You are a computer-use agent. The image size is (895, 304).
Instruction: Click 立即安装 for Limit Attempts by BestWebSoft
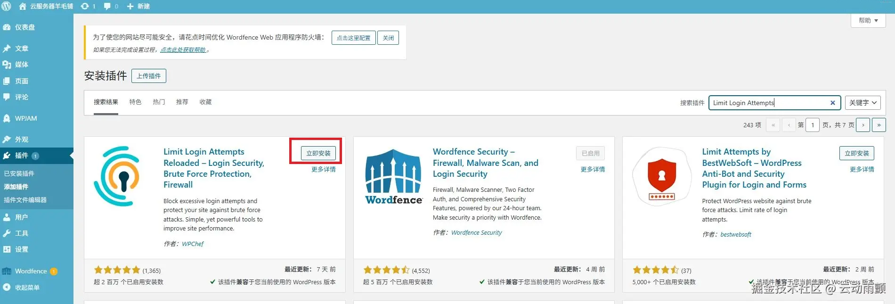click(857, 153)
